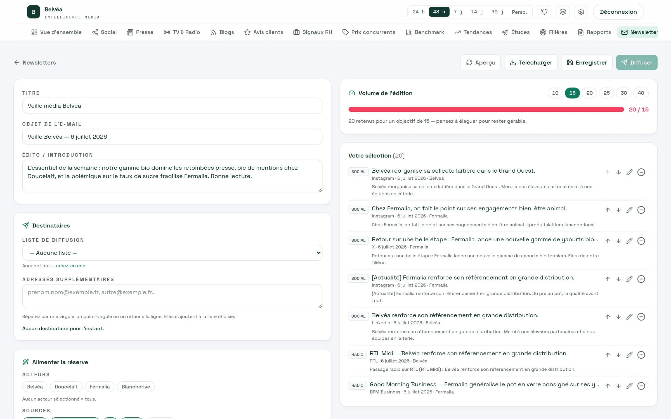Toggle the Doucelait actor chip
Viewport: 671px width, 419px height.
[x=66, y=387]
